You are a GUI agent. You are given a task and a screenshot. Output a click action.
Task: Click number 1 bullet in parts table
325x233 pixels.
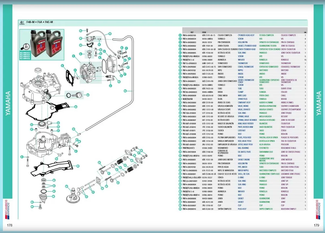click(x=180, y=35)
